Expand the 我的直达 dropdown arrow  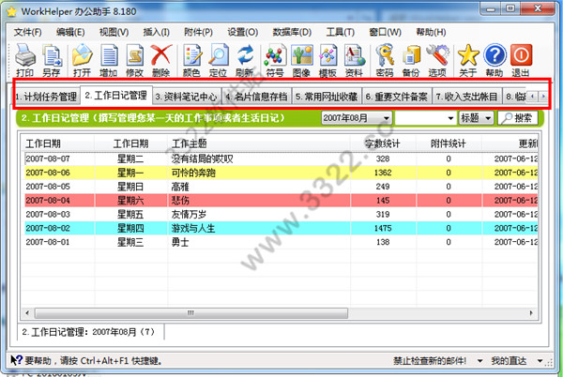[540, 361]
